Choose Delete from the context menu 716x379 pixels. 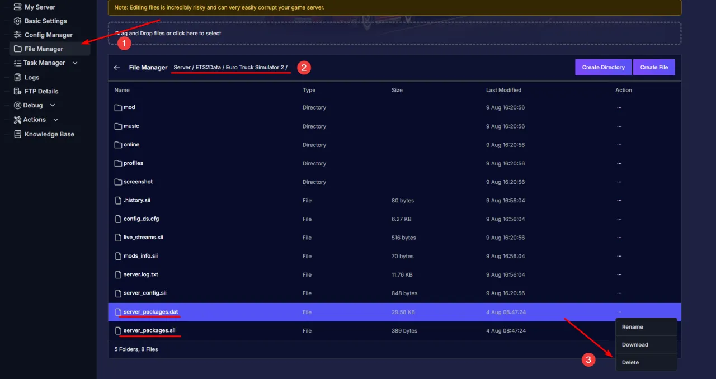coord(630,362)
